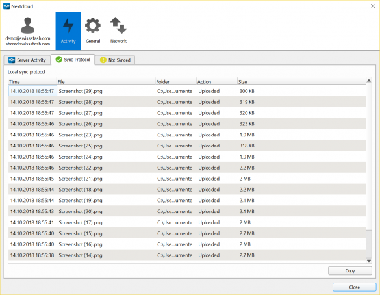
Task: Click the Copy button
Action: point(350,270)
